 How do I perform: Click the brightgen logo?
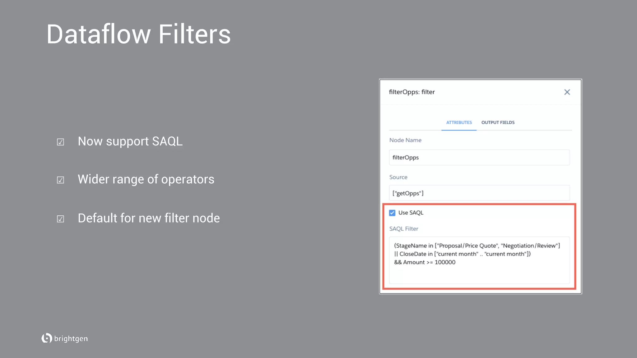65,338
